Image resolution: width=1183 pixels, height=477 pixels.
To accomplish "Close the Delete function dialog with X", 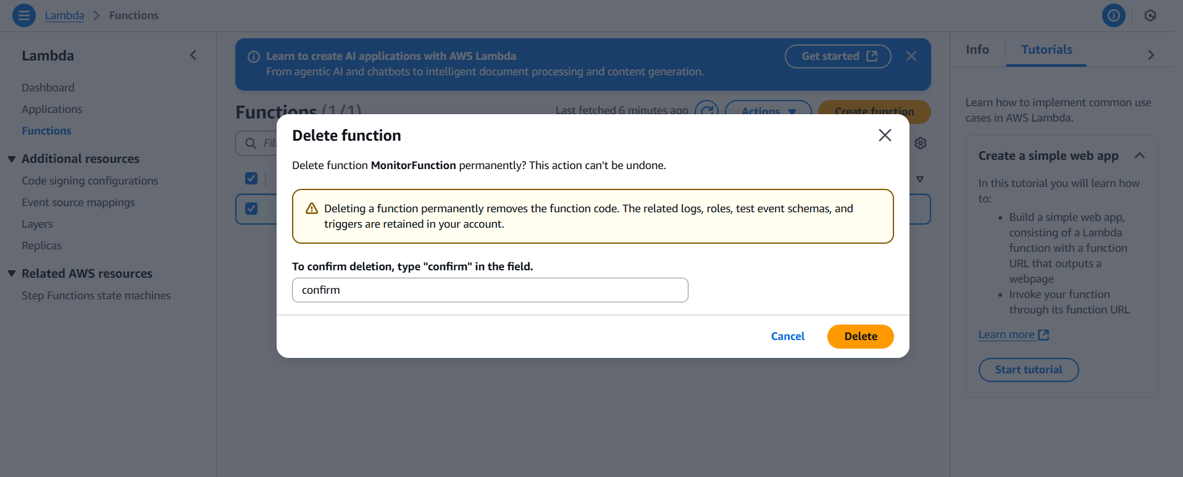I will (885, 135).
